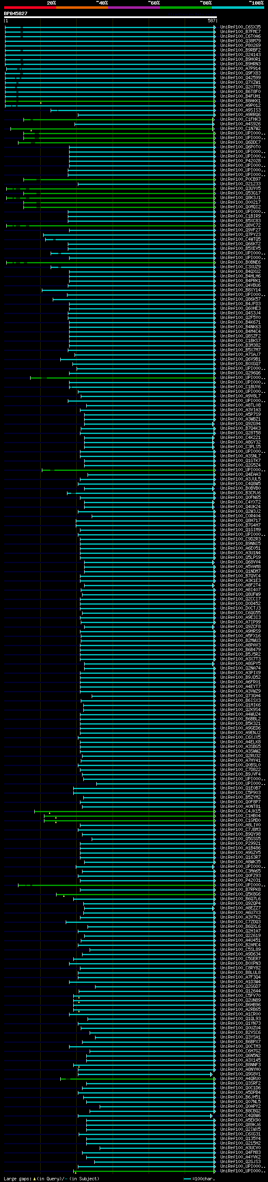Select hit UniRef100_B8XY14
This screenshot has width=268, height=1182.
(240, 290)
